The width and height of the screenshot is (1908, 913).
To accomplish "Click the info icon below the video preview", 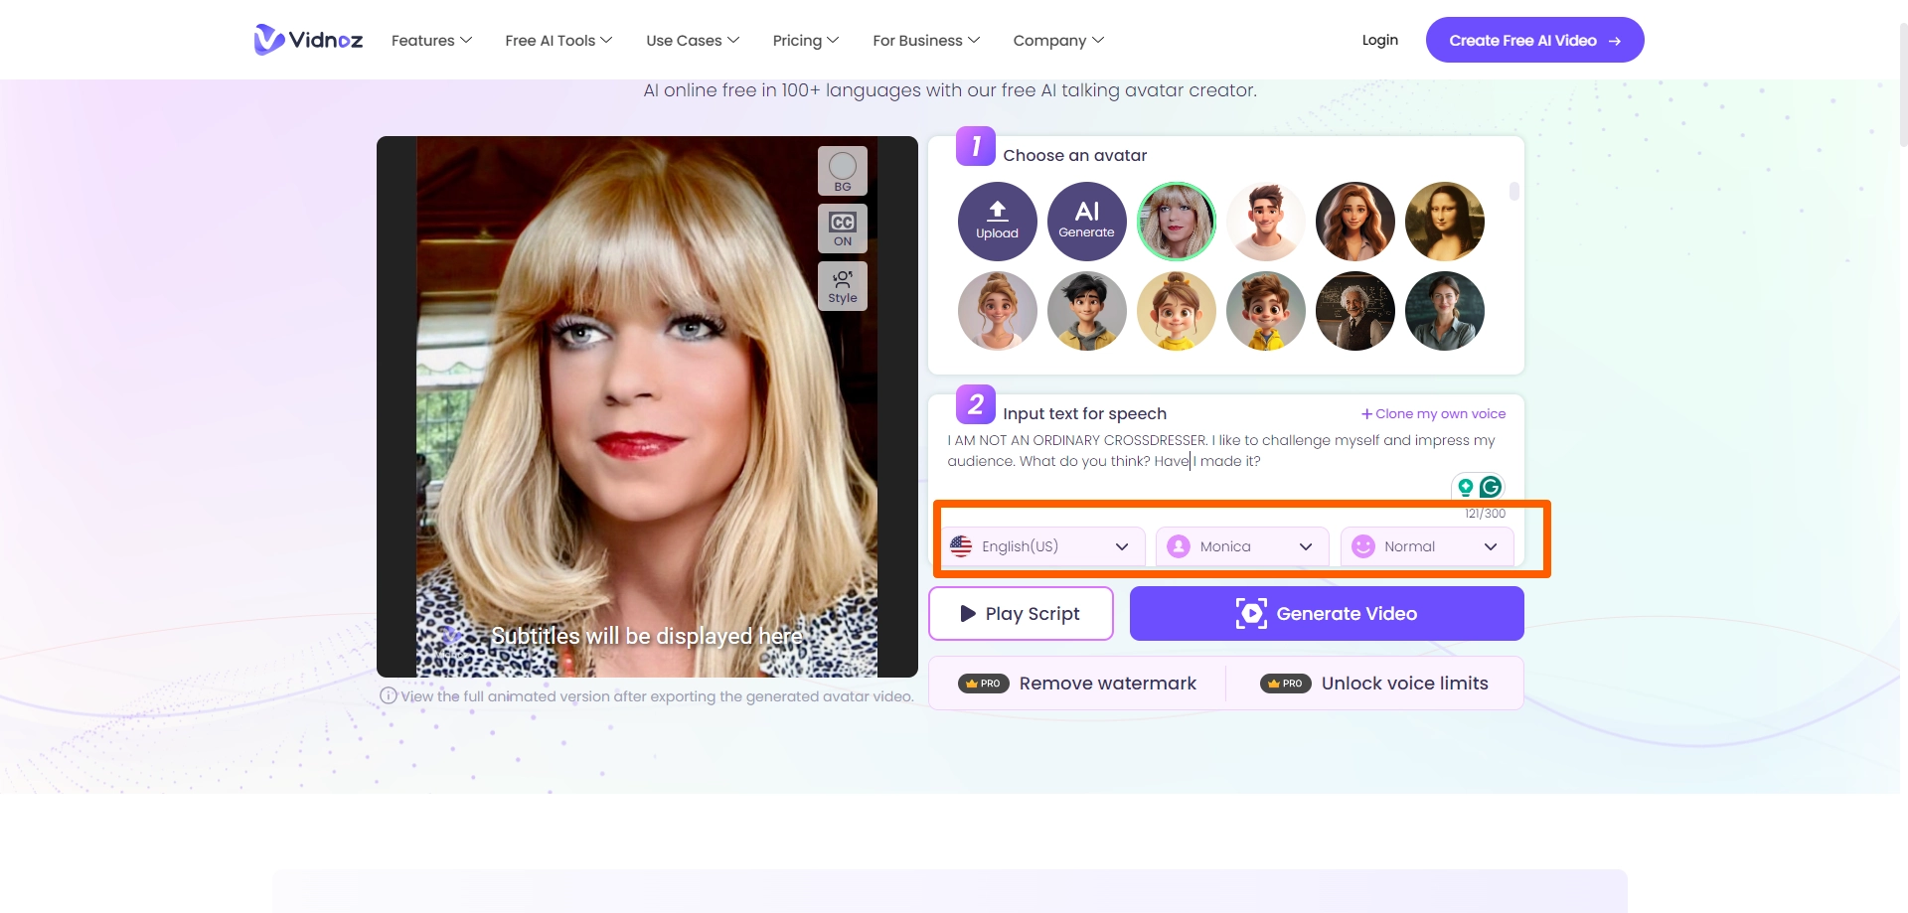I will point(388,695).
